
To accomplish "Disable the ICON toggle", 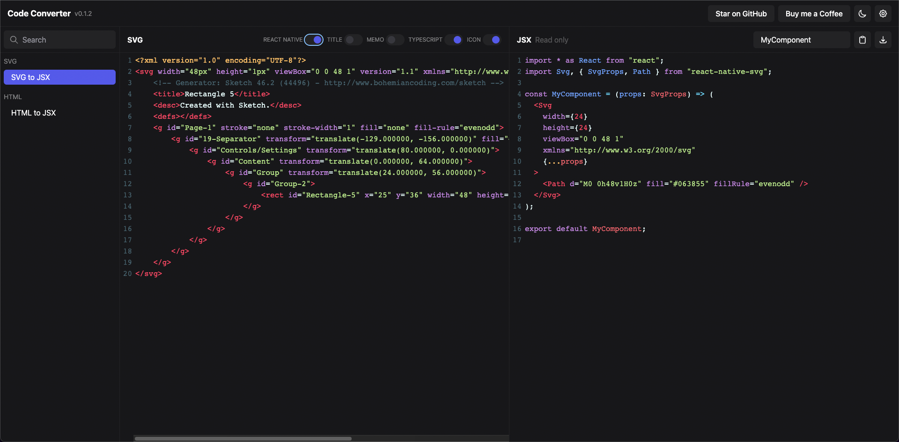I will pyautogui.click(x=494, y=40).
